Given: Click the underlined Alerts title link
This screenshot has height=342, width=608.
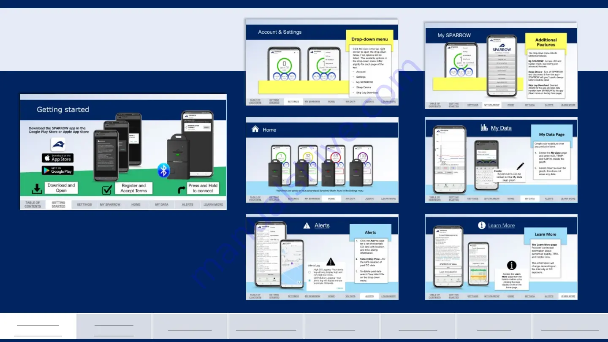Looking at the screenshot, I should click(322, 225).
